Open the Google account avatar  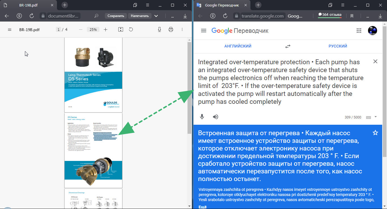click(x=373, y=31)
